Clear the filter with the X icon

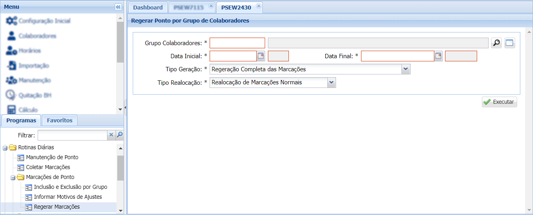111,135
